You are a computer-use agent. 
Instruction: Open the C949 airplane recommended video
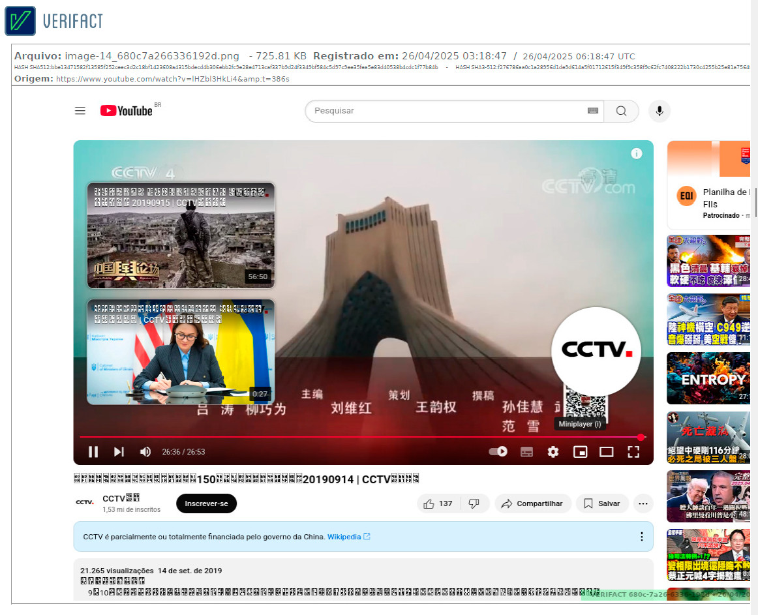tap(708, 320)
